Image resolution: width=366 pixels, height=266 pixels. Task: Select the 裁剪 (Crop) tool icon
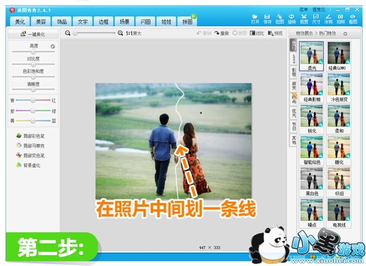(x=304, y=18)
